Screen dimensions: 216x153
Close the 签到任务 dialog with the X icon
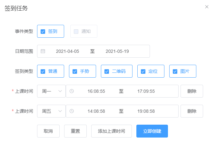[207, 7]
